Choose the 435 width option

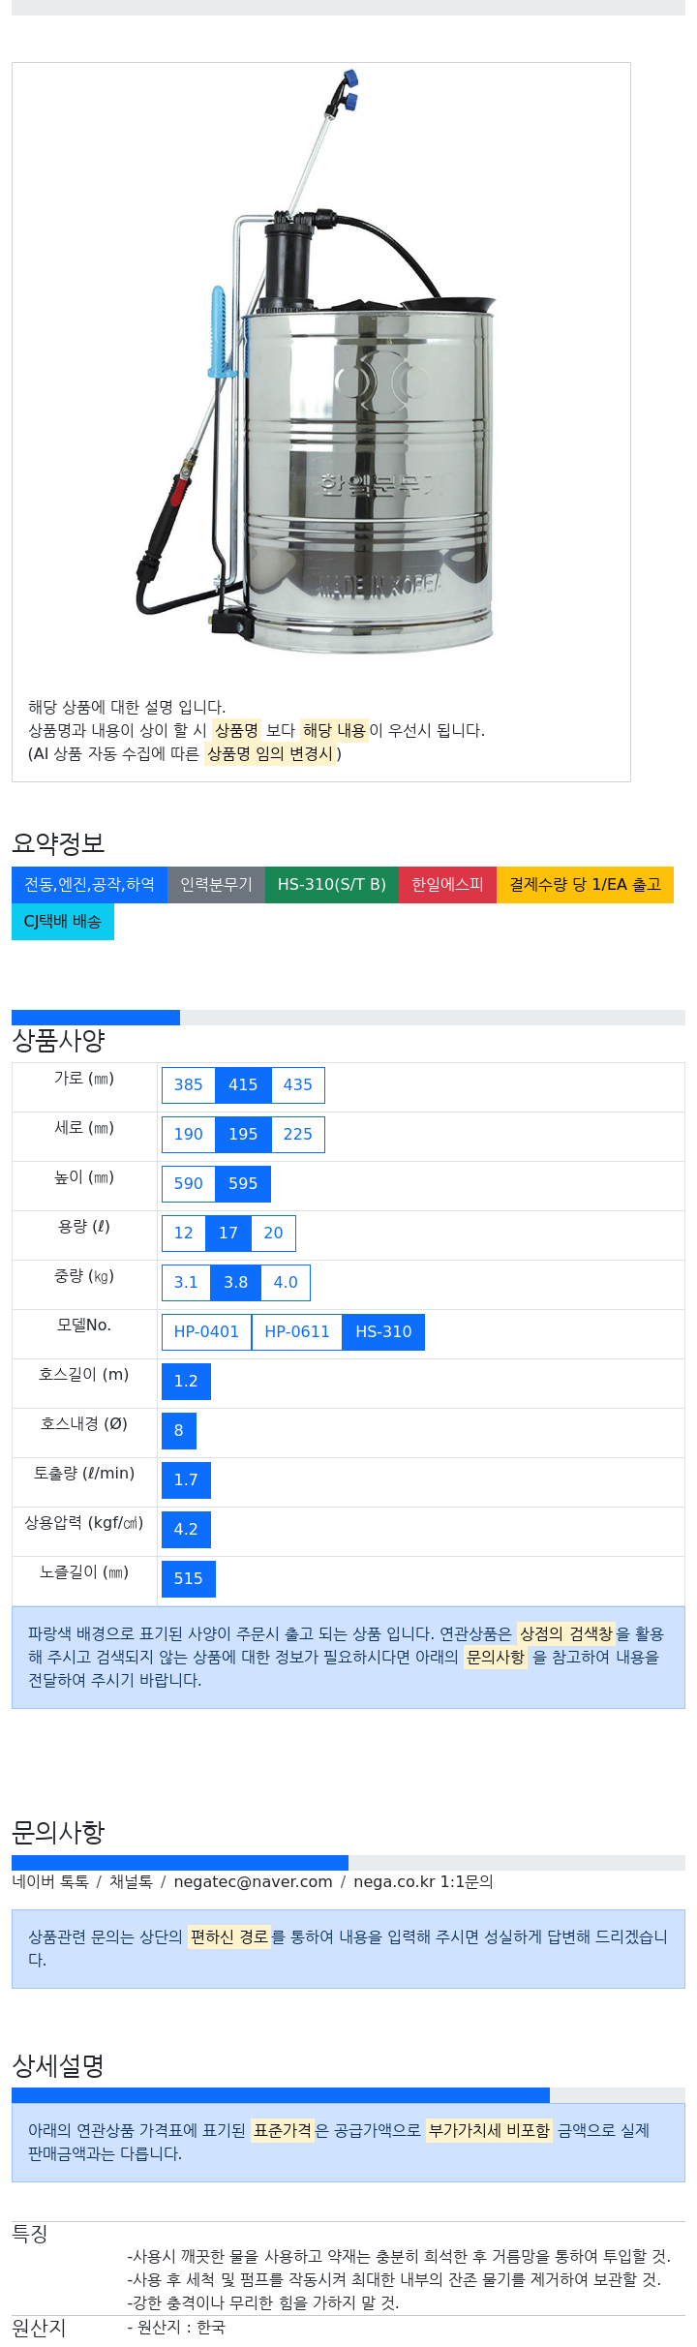pyautogui.click(x=297, y=1084)
